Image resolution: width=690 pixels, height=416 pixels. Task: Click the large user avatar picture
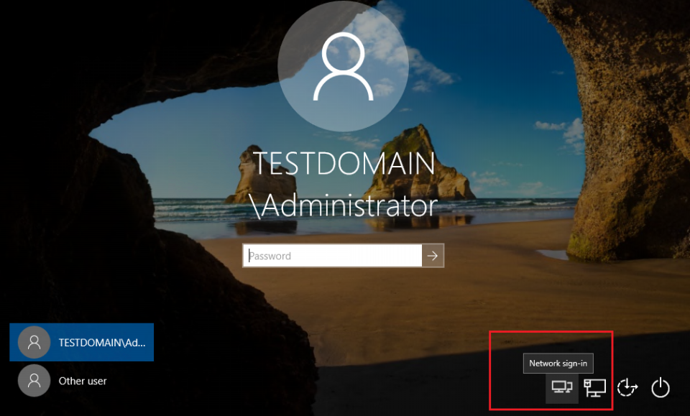[344, 66]
